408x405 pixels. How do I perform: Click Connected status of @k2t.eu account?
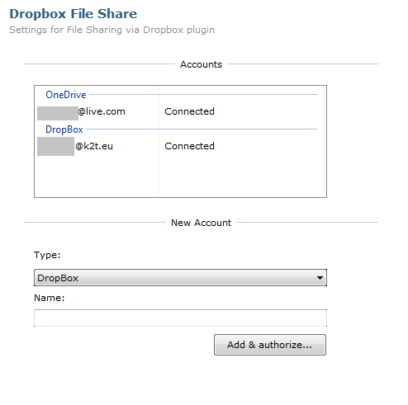(x=189, y=146)
